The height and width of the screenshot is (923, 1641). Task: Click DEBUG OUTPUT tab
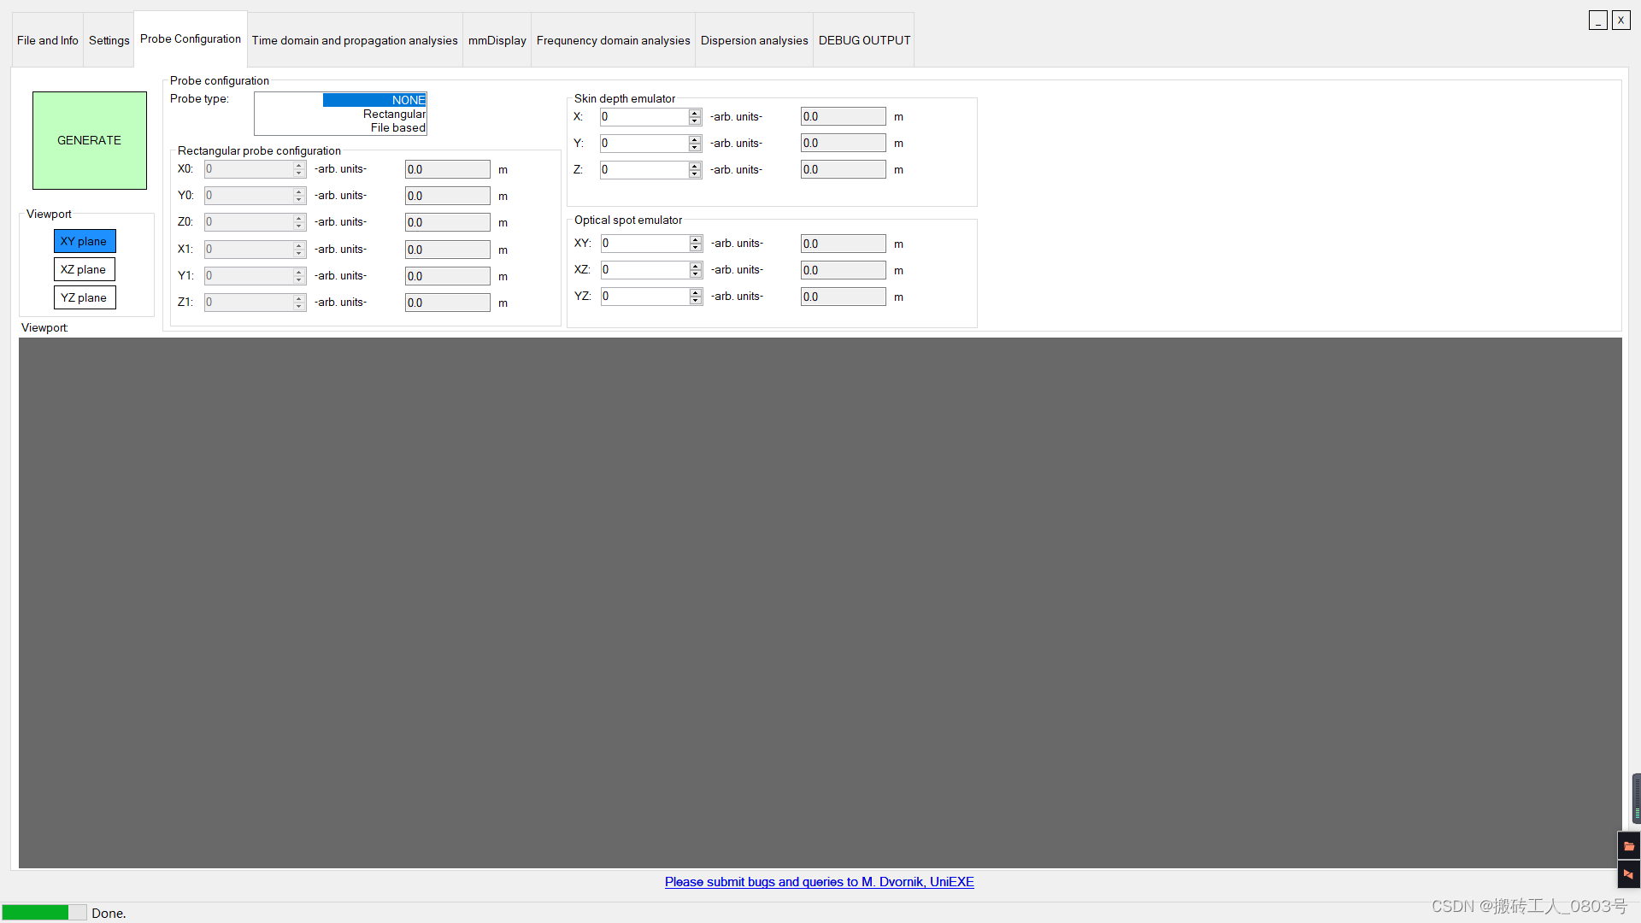863,40
